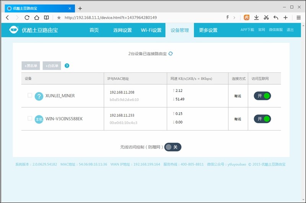Click IP address 192.168.11.233
The height and width of the screenshot is (203, 306).
(122, 115)
